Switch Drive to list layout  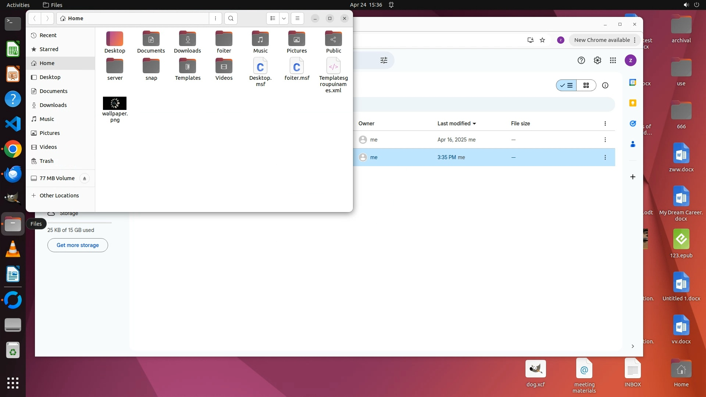tap(566, 86)
